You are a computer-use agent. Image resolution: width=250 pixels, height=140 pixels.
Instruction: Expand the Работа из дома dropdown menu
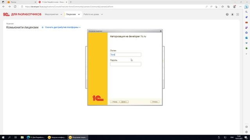point(93,14)
